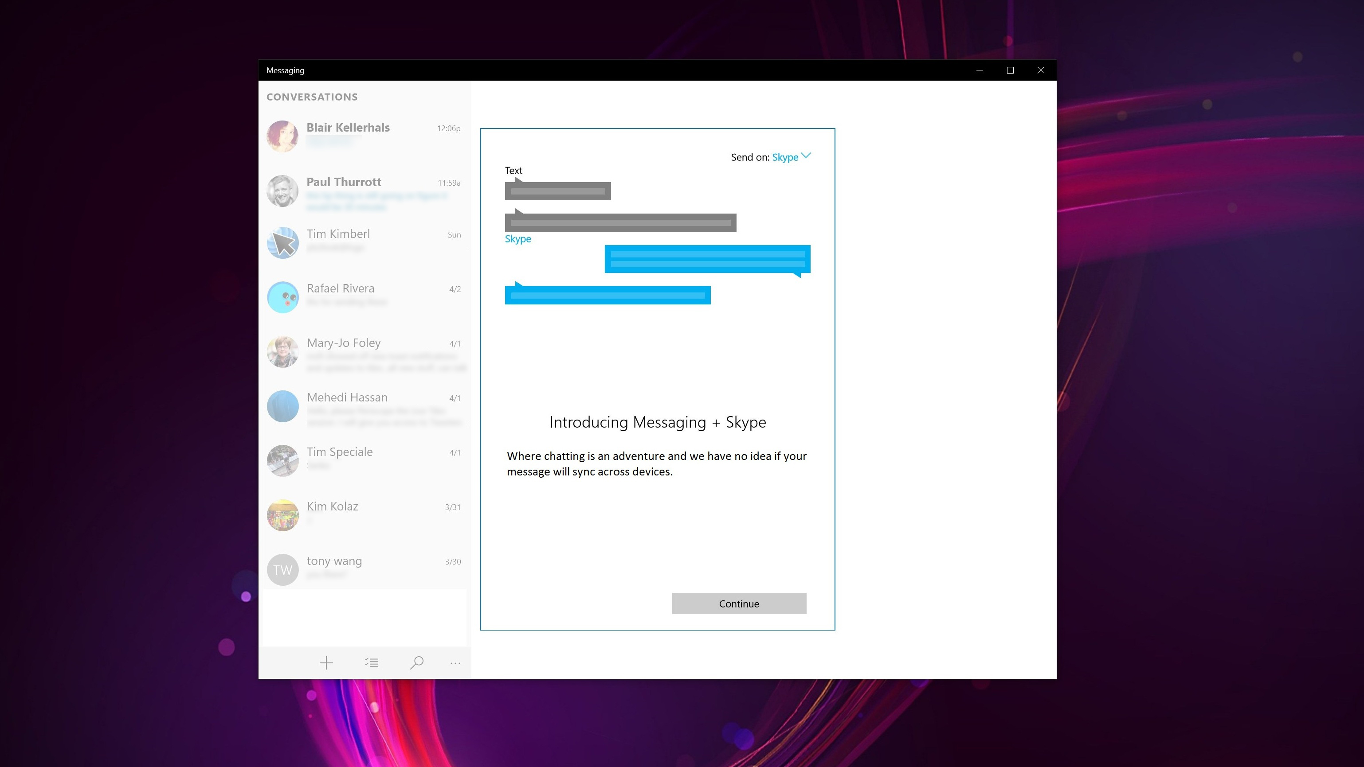This screenshot has width=1364, height=767.
Task: Click the new message plus icon
Action: [x=326, y=662]
